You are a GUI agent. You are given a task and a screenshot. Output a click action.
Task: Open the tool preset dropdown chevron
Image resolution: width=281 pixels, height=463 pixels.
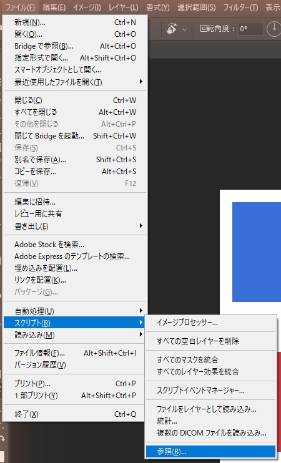pyautogui.click(x=184, y=29)
